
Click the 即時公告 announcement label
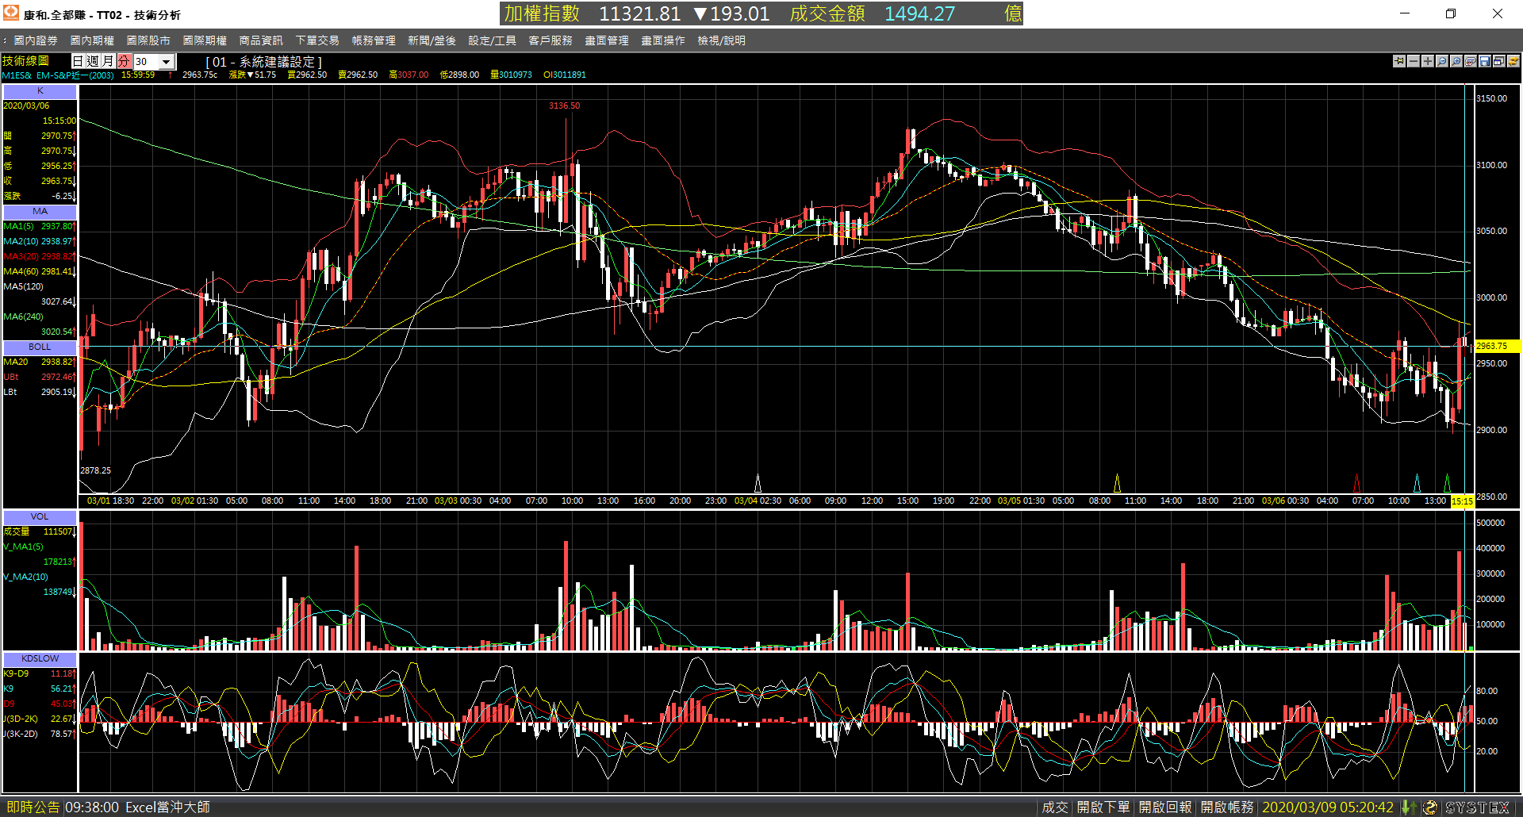[x=33, y=807]
